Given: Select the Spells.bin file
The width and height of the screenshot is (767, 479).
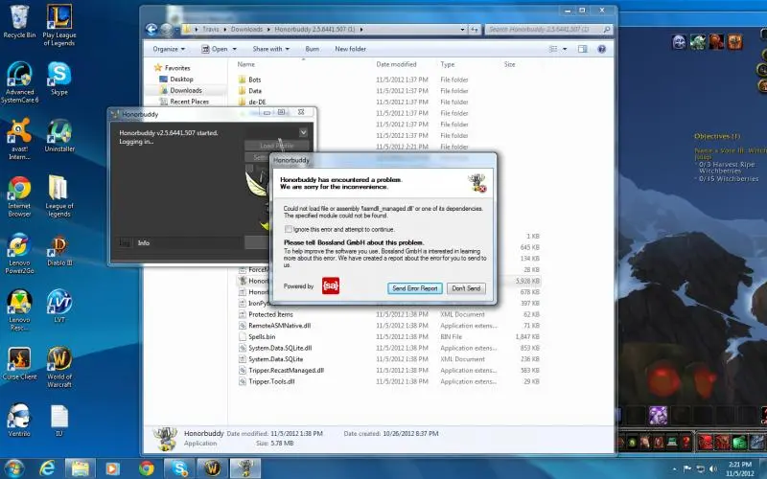Looking at the screenshot, I should 389,337.
